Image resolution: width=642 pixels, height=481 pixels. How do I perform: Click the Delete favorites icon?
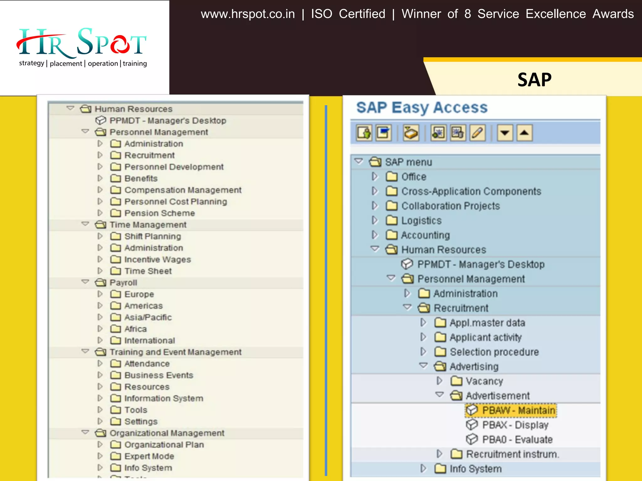[458, 133]
